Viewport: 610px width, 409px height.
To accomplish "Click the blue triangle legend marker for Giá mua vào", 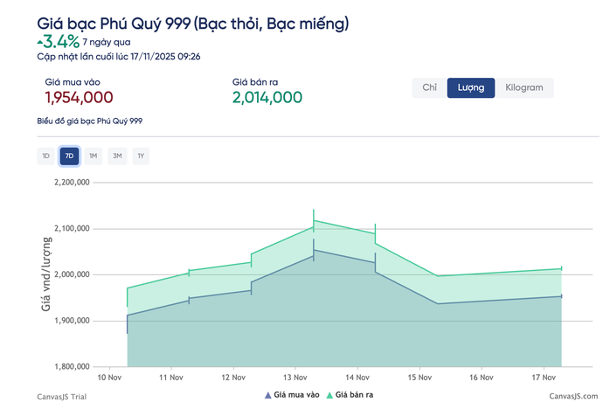I will [267, 396].
